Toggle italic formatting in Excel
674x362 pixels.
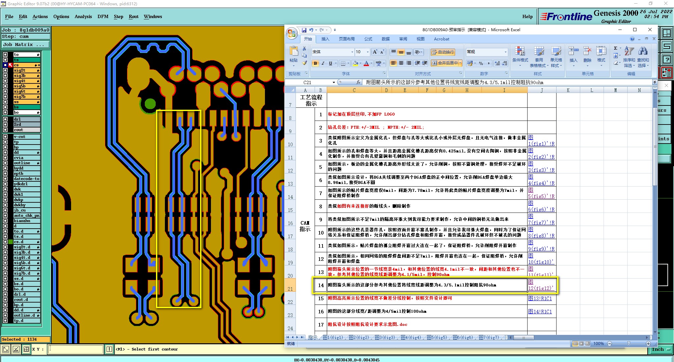point(323,63)
